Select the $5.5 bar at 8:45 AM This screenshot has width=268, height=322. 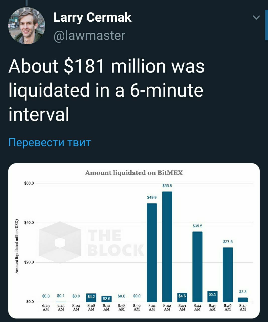pyautogui.click(x=212, y=296)
